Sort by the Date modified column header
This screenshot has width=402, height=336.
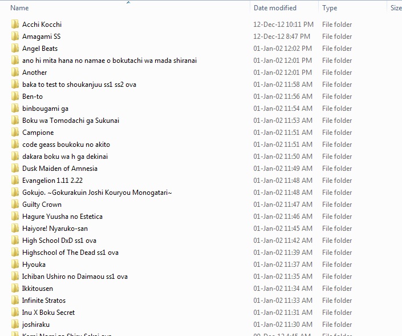275,8
